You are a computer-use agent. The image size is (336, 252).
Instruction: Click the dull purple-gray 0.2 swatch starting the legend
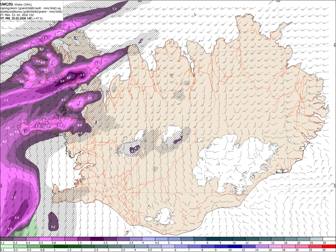(7, 239)
